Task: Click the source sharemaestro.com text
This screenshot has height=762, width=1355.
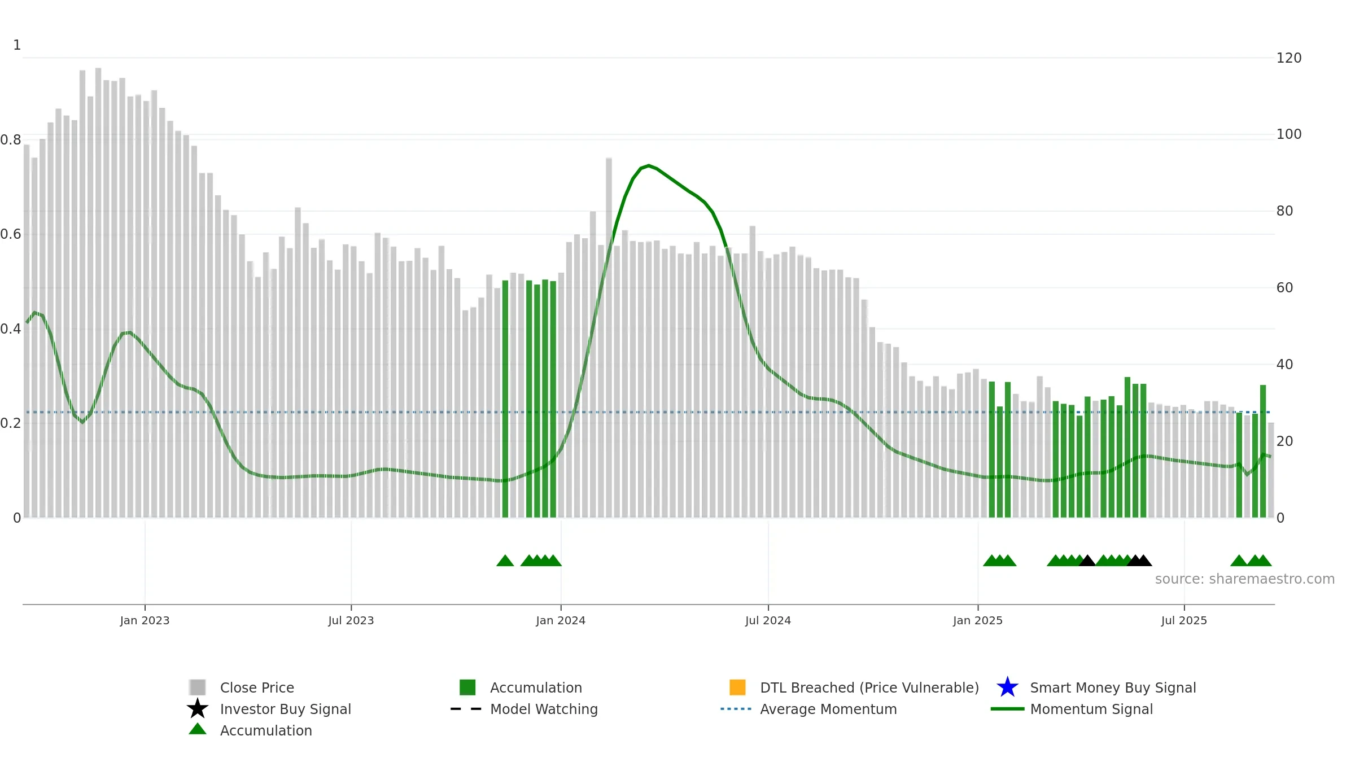Action: [1245, 579]
